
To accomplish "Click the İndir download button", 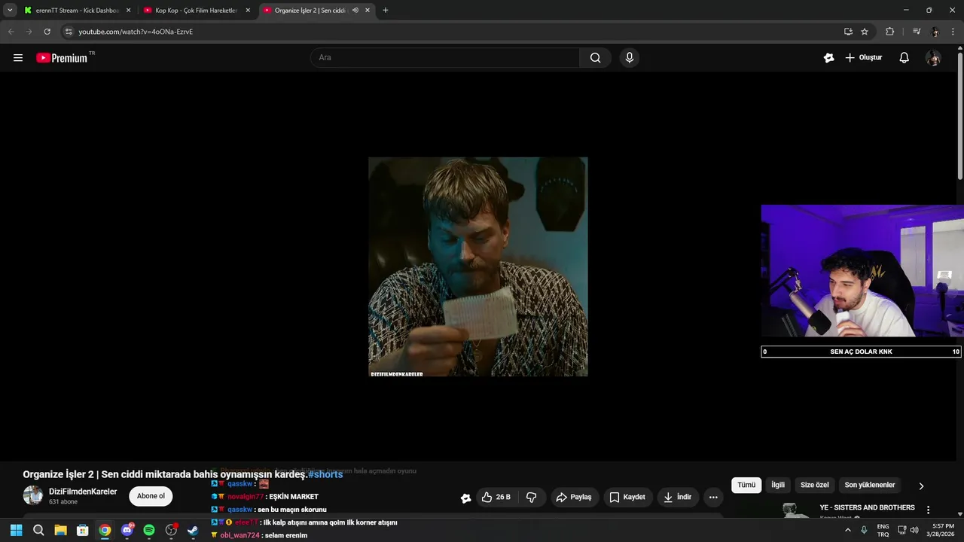I will coord(679,497).
